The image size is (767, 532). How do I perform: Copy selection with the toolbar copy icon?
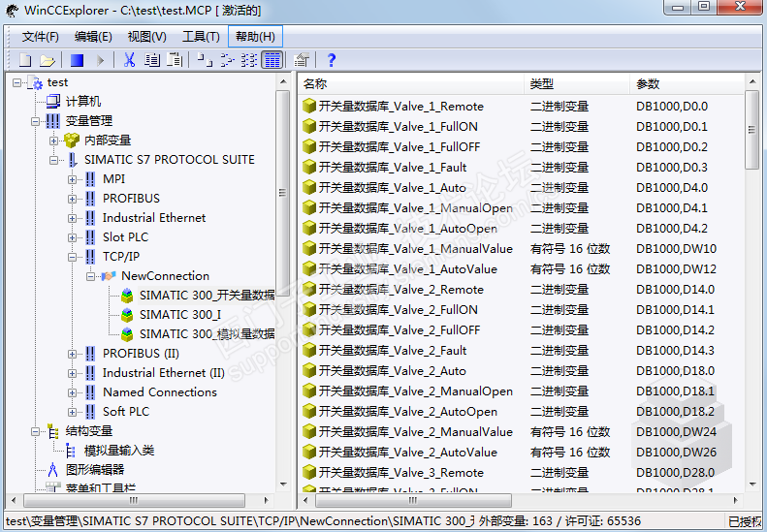(x=152, y=60)
